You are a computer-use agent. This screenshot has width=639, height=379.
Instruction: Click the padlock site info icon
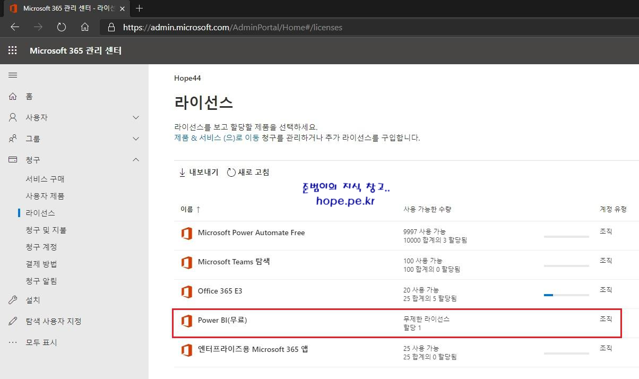(111, 27)
